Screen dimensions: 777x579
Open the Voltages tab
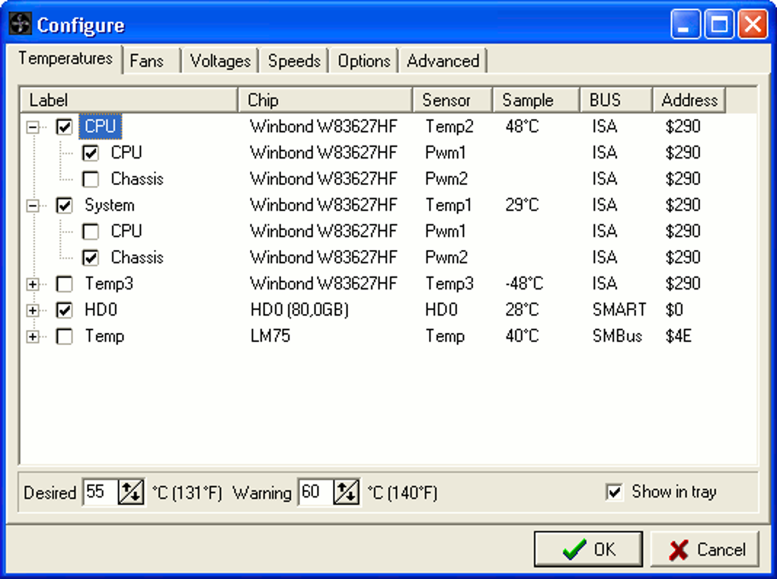pyautogui.click(x=220, y=62)
